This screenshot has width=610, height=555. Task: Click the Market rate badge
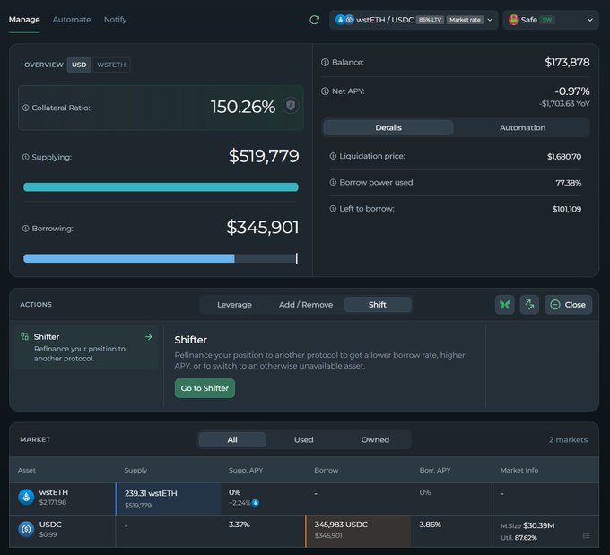point(465,20)
